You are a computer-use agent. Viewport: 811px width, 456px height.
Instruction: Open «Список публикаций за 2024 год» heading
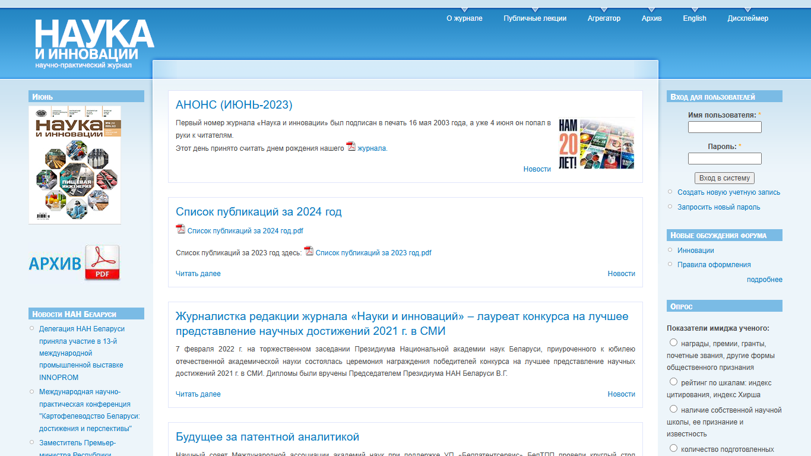(258, 212)
